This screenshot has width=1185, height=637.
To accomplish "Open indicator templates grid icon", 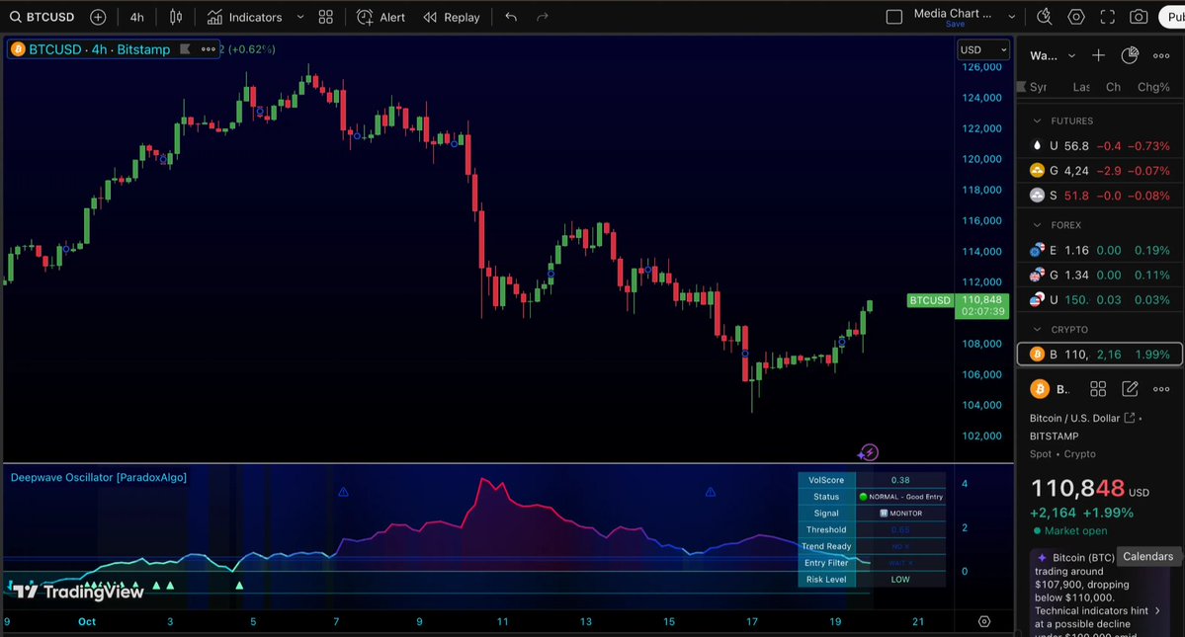I will (x=326, y=17).
